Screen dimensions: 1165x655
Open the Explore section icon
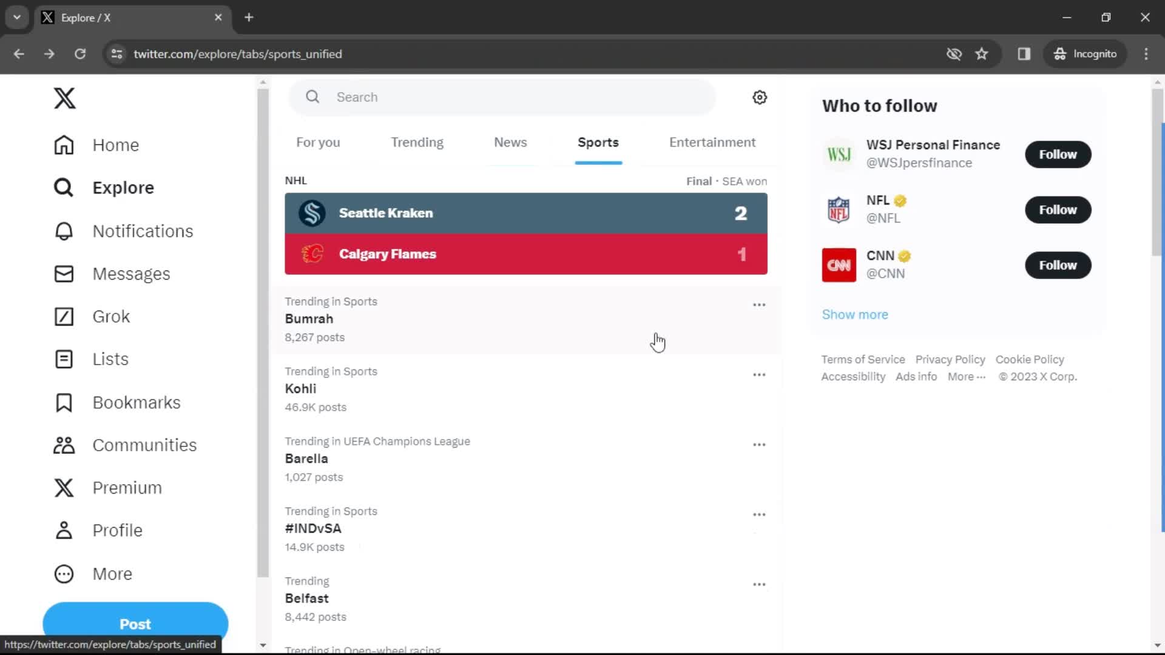click(x=64, y=187)
